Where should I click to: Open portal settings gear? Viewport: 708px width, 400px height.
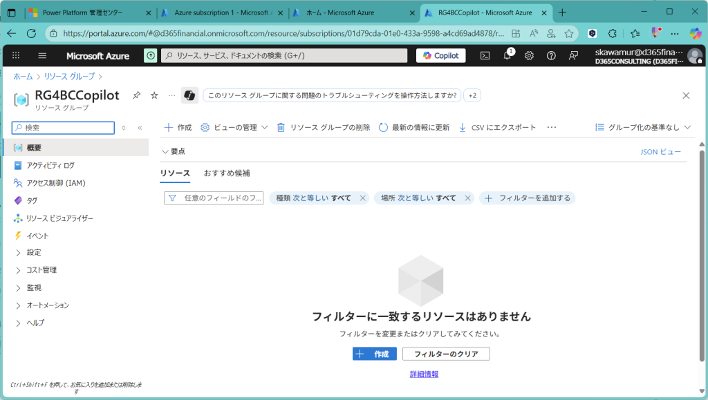[529, 55]
